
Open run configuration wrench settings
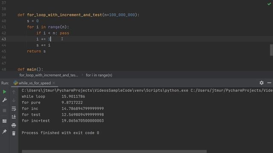click(x=5, y=100)
